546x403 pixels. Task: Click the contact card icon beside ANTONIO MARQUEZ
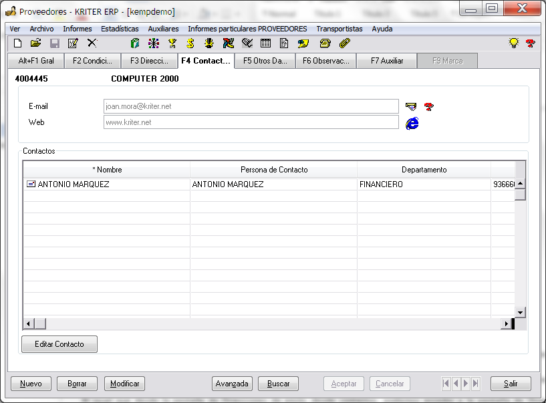pos(31,184)
